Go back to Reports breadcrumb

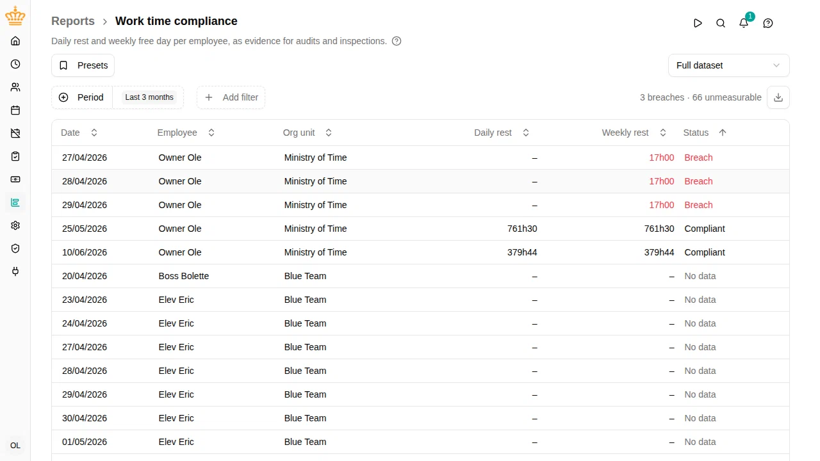click(73, 21)
